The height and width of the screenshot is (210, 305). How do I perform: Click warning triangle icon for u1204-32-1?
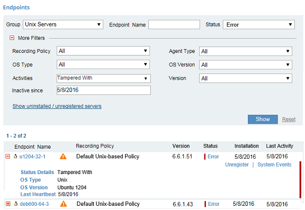pyautogui.click(x=63, y=157)
